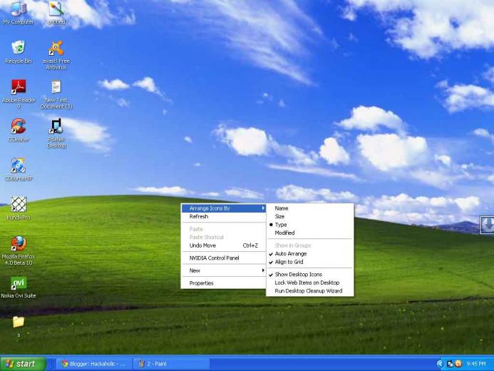This screenshot has height=371, width=494.
Task: Click the 9:45 PM system clock
Action: pos(476,364)
